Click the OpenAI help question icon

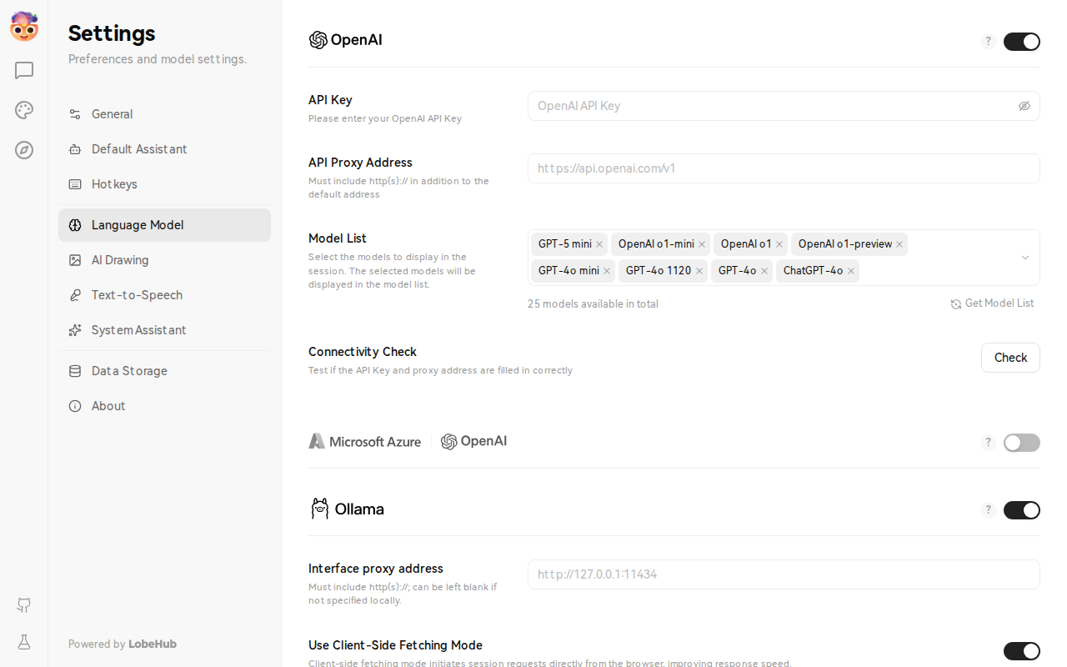[988, 41]
